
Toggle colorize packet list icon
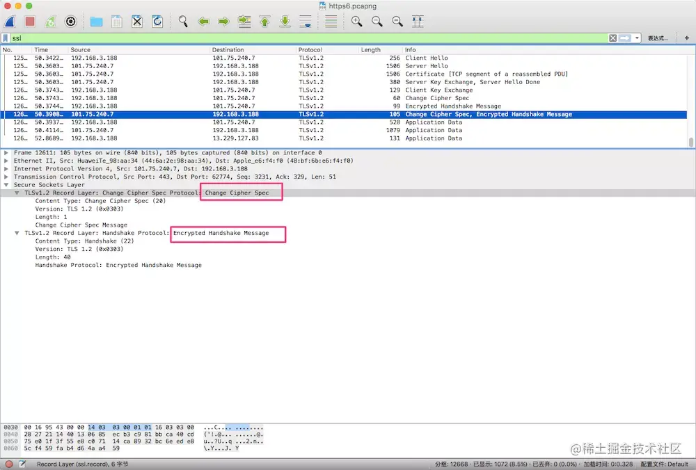click(331, 22)
